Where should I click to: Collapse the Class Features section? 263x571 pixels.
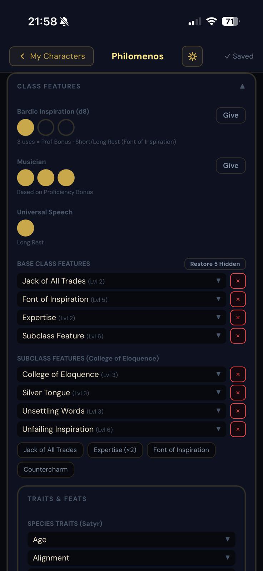[x=242, y=86]
